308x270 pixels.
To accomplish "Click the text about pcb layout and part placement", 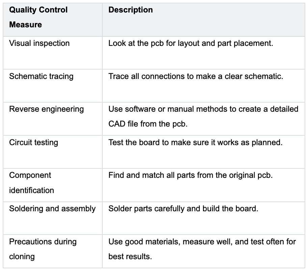I will tap(190, 43).
